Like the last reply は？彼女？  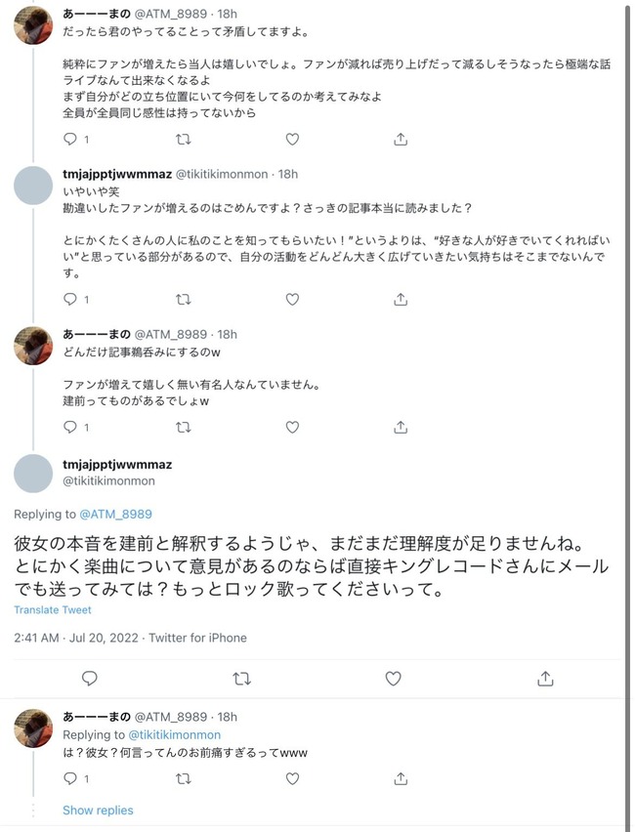291,778
